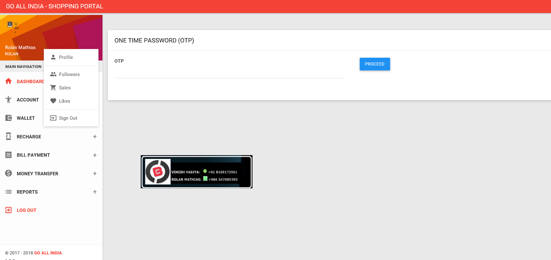This screenshot has height=260, width=551.
Task: Click the Dashboard home icon
Action: click(x=9, y=81)
